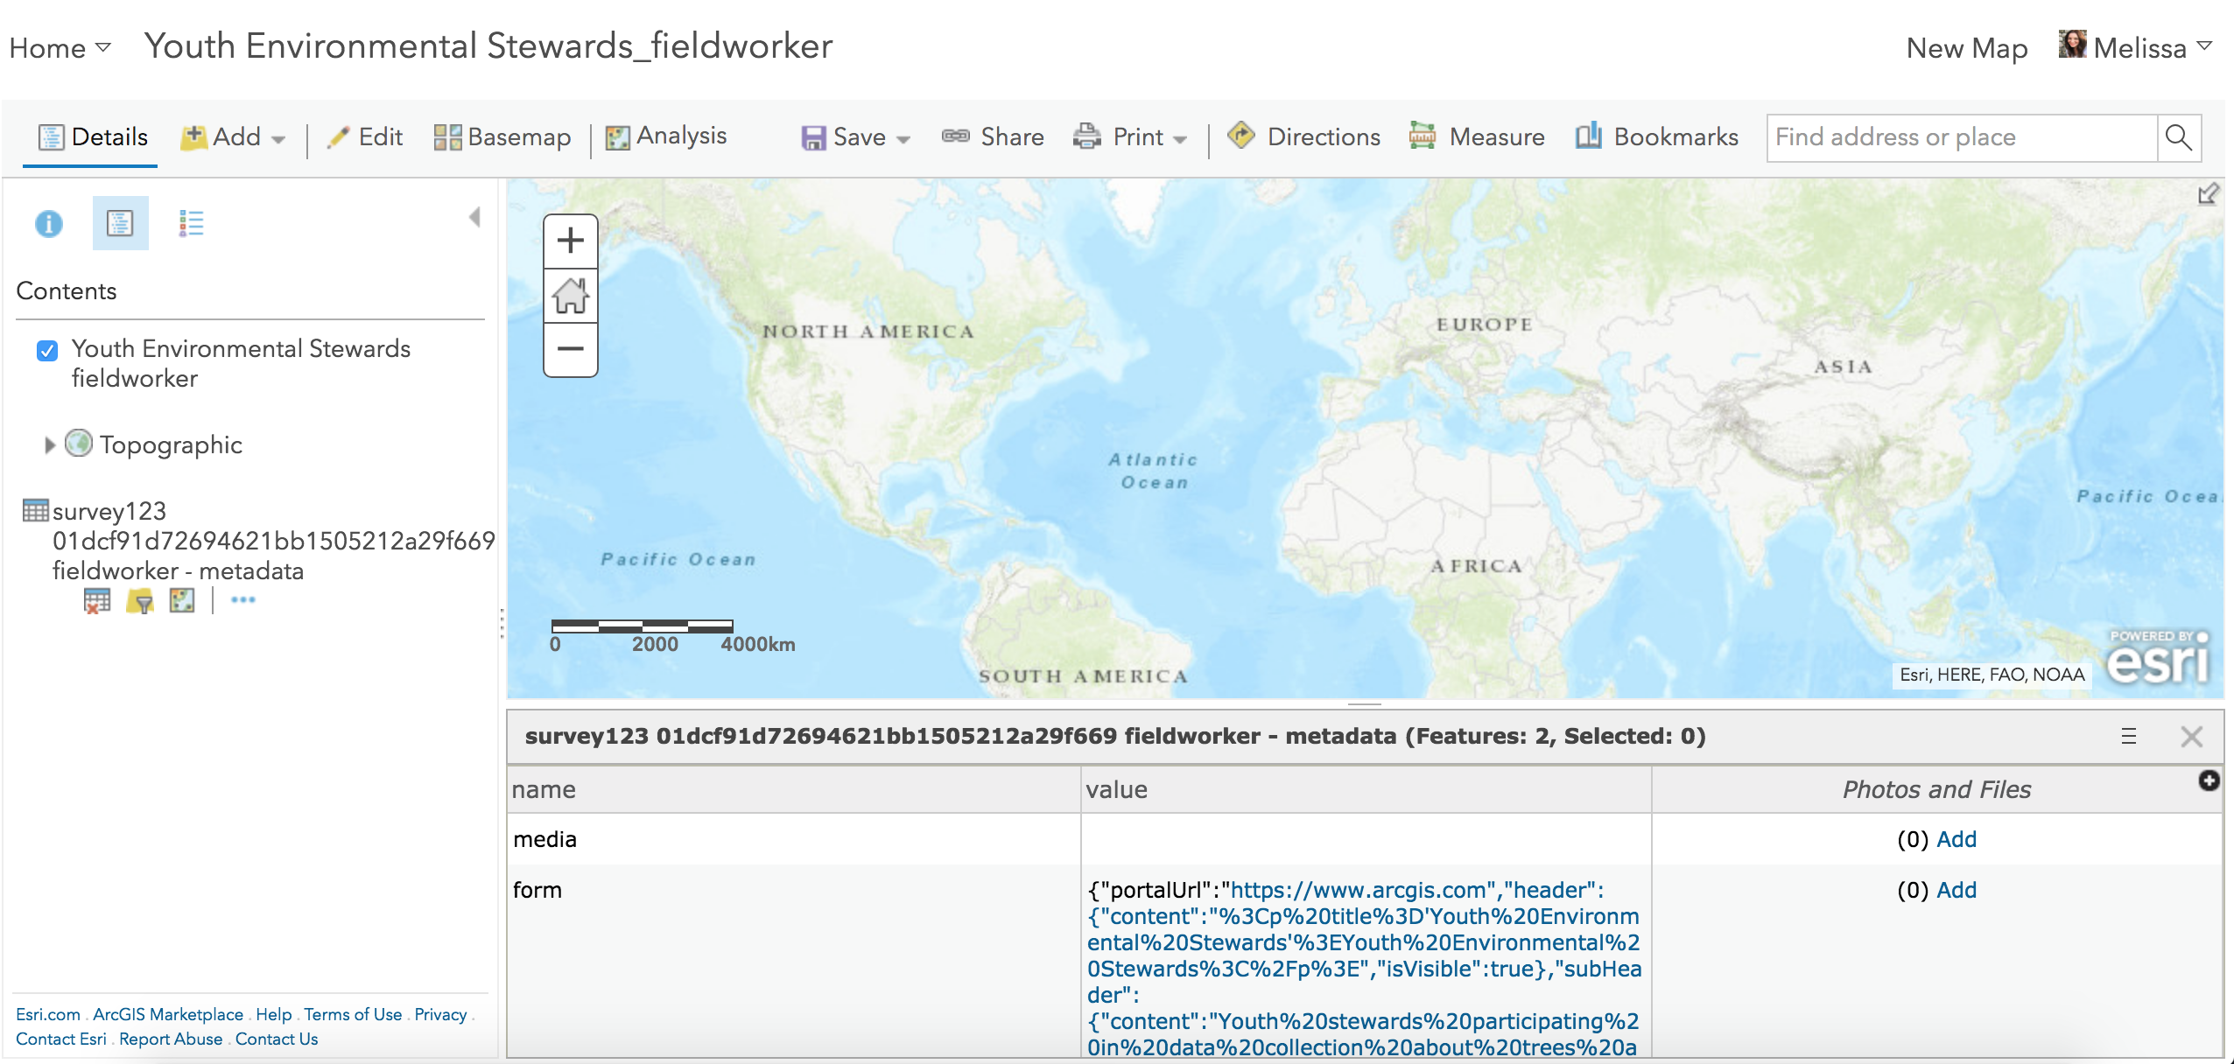2234x1064 pixels.
Task: Zoom out on the map
Action: click(571, 349)
